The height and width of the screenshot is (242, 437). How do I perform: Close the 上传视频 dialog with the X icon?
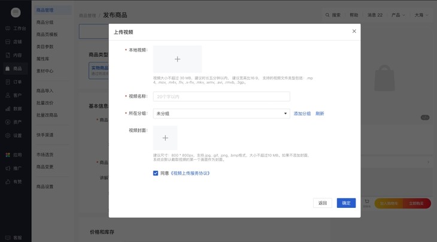pyautogui.click(x=354, y=31)
